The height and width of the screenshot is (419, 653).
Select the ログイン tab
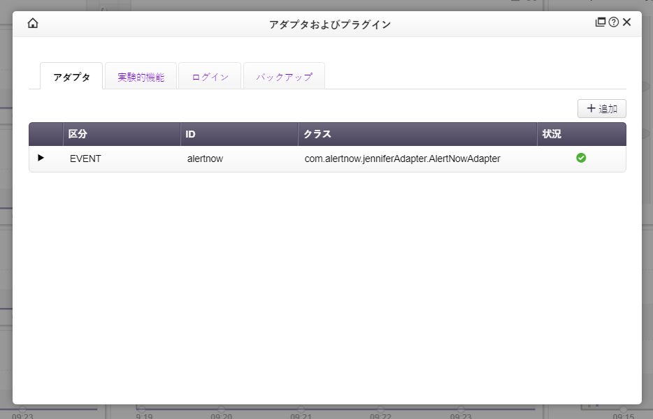click(x=210, y=77)
